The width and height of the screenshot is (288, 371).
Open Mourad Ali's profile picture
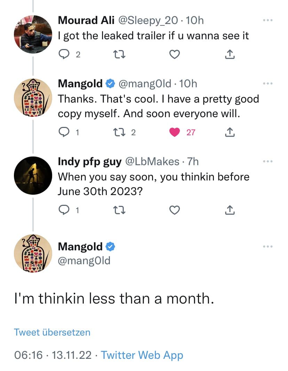[33, 34]
